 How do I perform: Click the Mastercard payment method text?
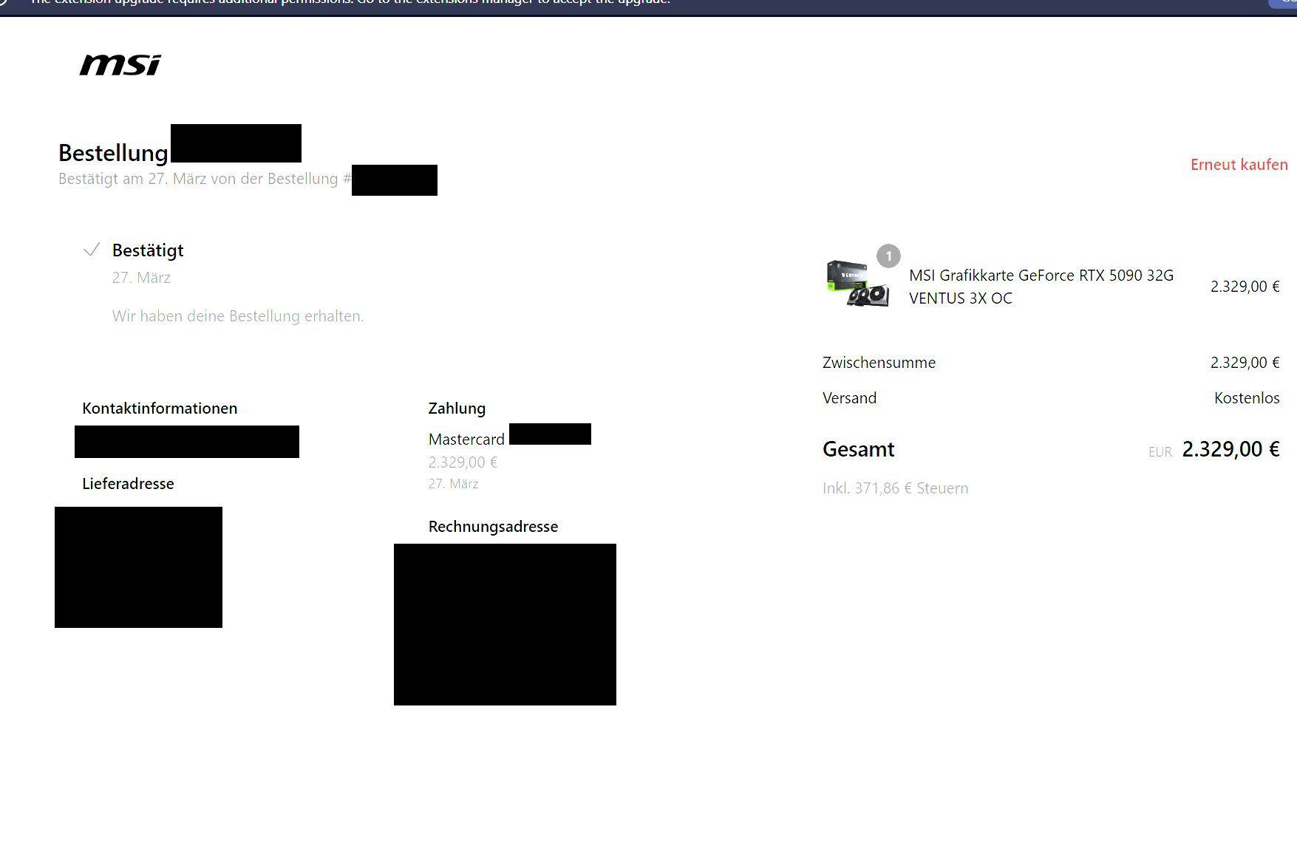(x=466, y=440)
